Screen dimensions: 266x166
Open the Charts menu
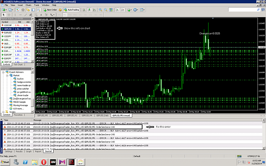point(29,5)
